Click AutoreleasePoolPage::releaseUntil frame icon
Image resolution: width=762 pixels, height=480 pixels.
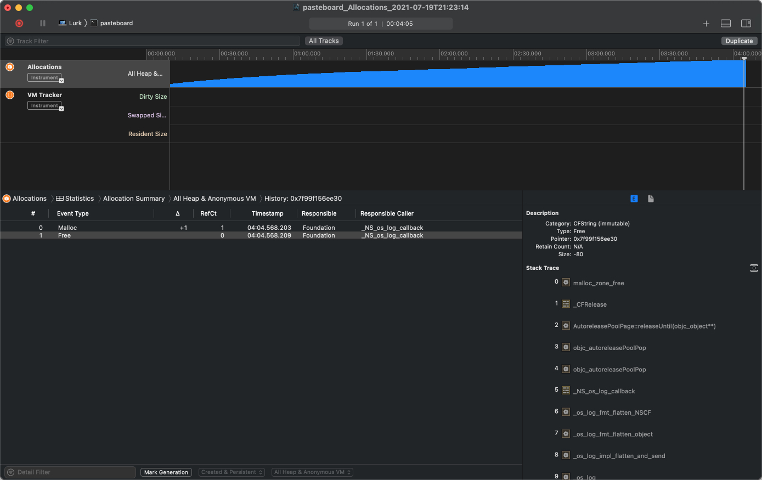coord(566,326)
